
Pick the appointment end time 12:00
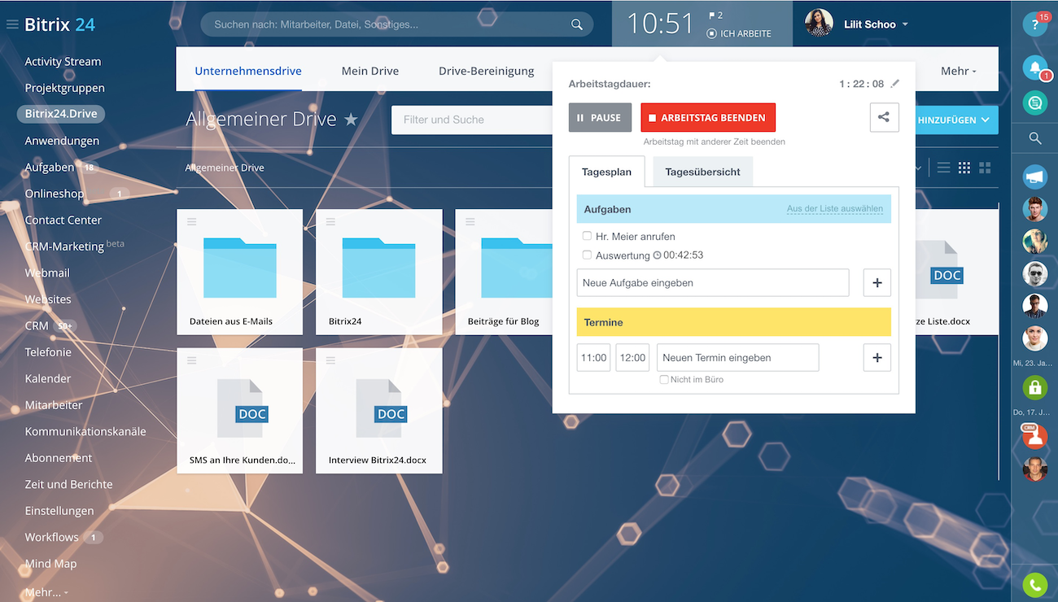pos(632,357)
